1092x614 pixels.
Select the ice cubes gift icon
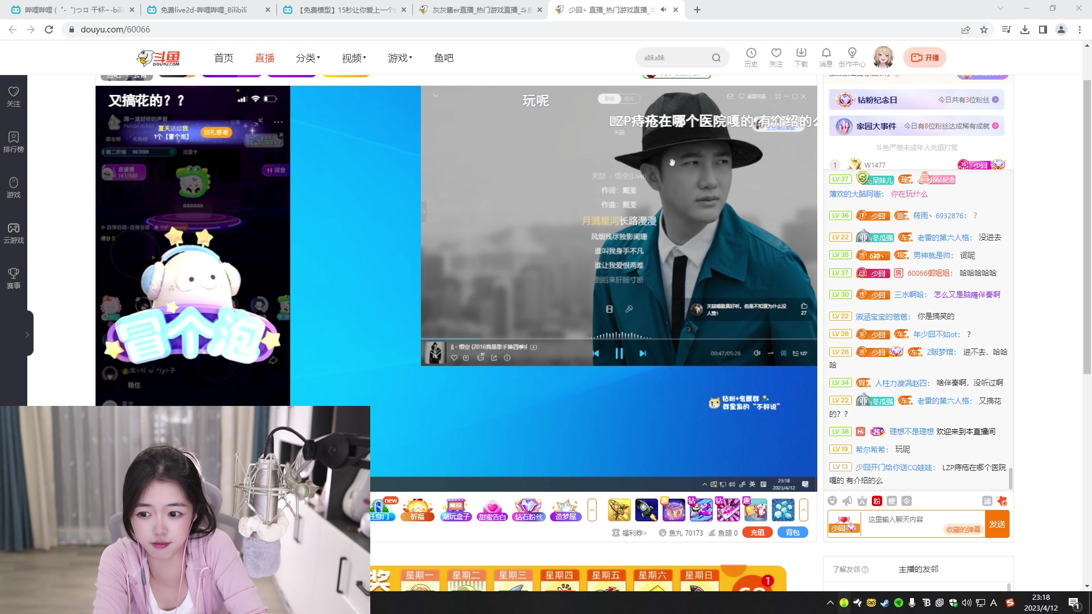click(x=783, y=510)
